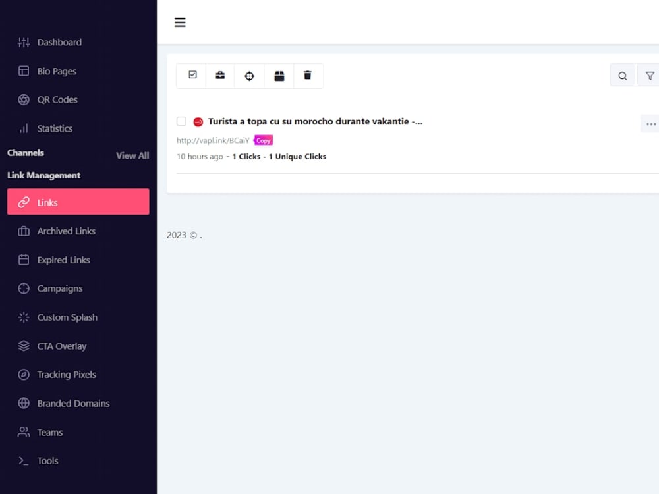
Task: Expand the Tools sidebar entry
Action: coord(47,460)
